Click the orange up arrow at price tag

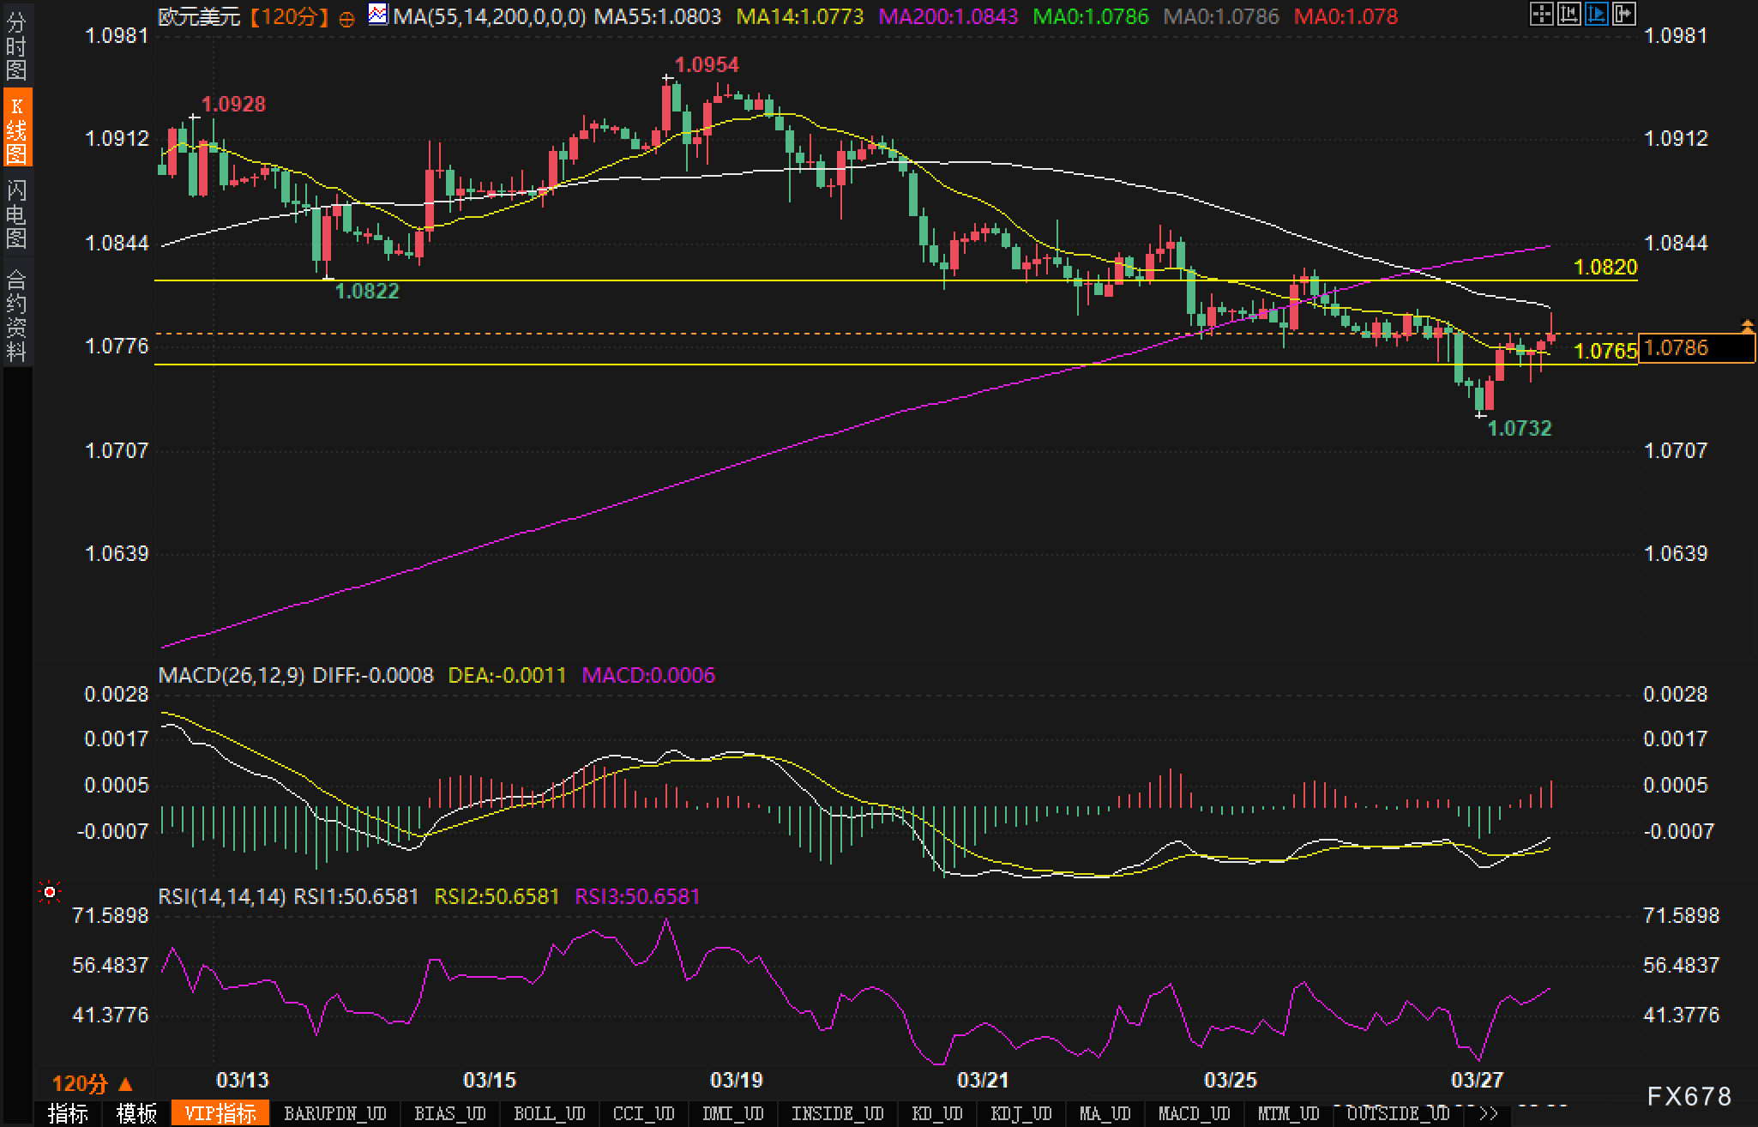tap(1747, 325)
